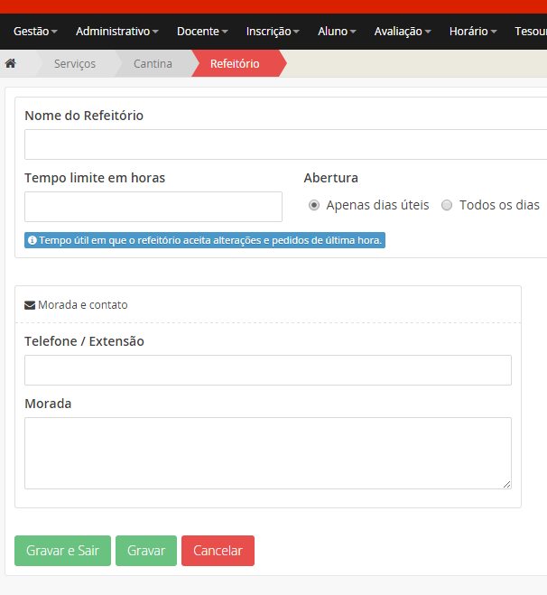Screen dimensions: 547x595
Task: Expand the Inscrição menu
Action: (x=273, y=31)
